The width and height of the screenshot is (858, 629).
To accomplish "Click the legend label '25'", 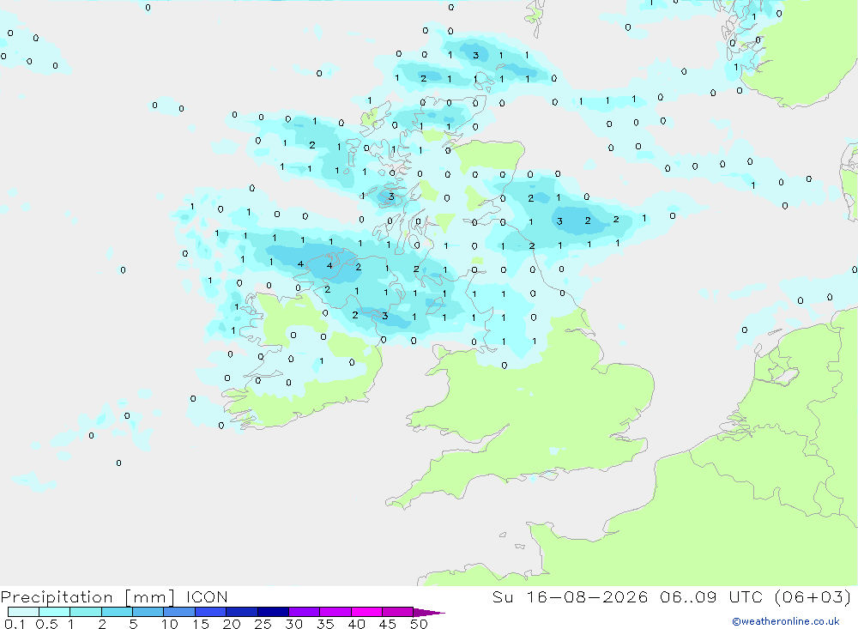I will tap(263, 624).
